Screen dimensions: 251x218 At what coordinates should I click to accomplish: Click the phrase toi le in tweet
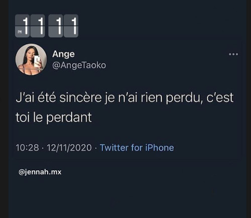tap(29, 117)
